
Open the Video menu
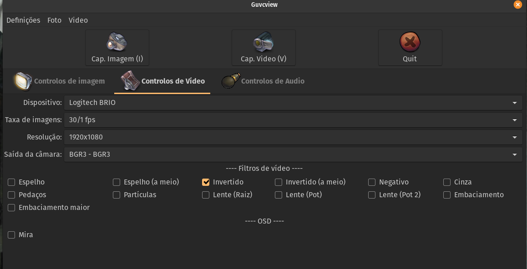click(x=78, y=20)
